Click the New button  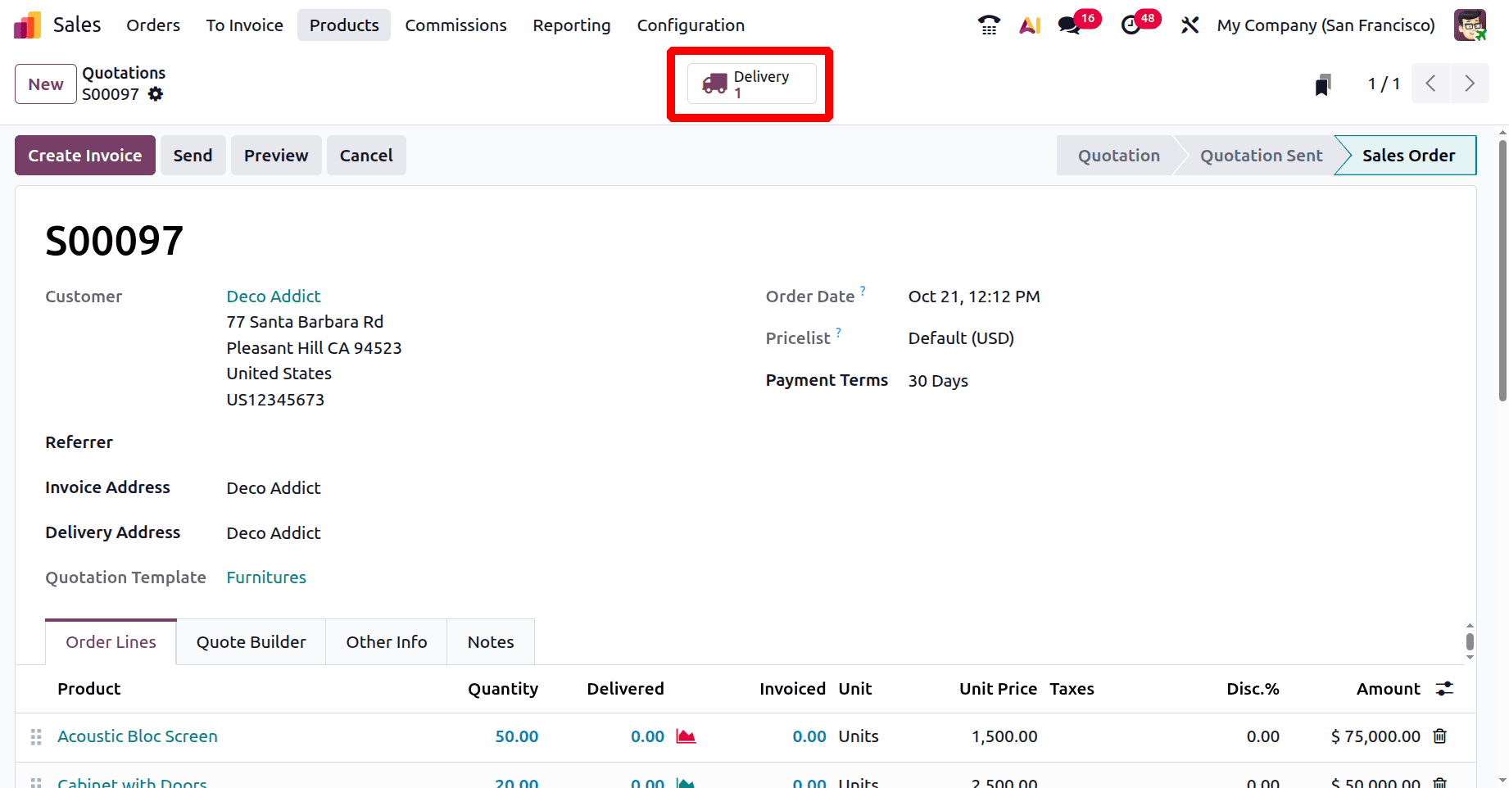point(46,84)
